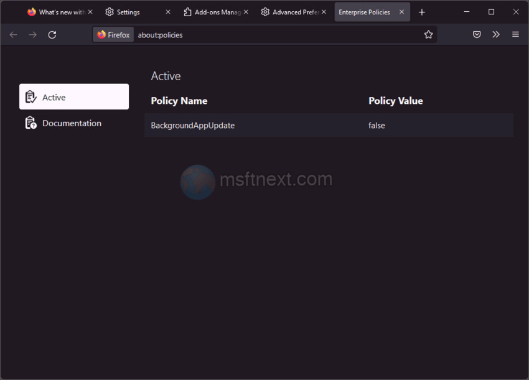Click the Back navigation arrow

pyautogui.click(x=14, y=35)
